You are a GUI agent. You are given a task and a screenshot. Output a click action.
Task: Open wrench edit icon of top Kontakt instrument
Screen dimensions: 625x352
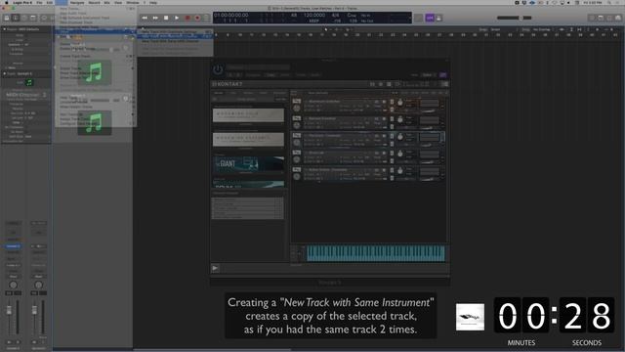(x=296, y=102)
